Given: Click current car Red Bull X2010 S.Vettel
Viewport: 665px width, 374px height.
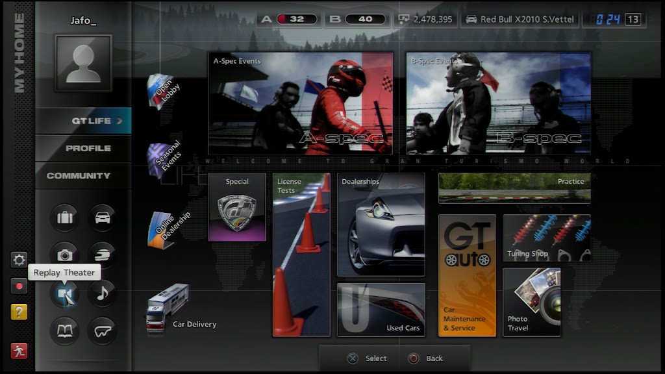Looking at the screenshot, I should point(520,19).
